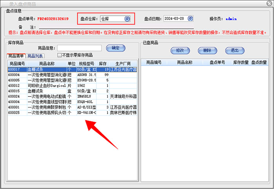
Task: Toggle 不显示零库存商品 checkbox
Action: tap(60, 55)
